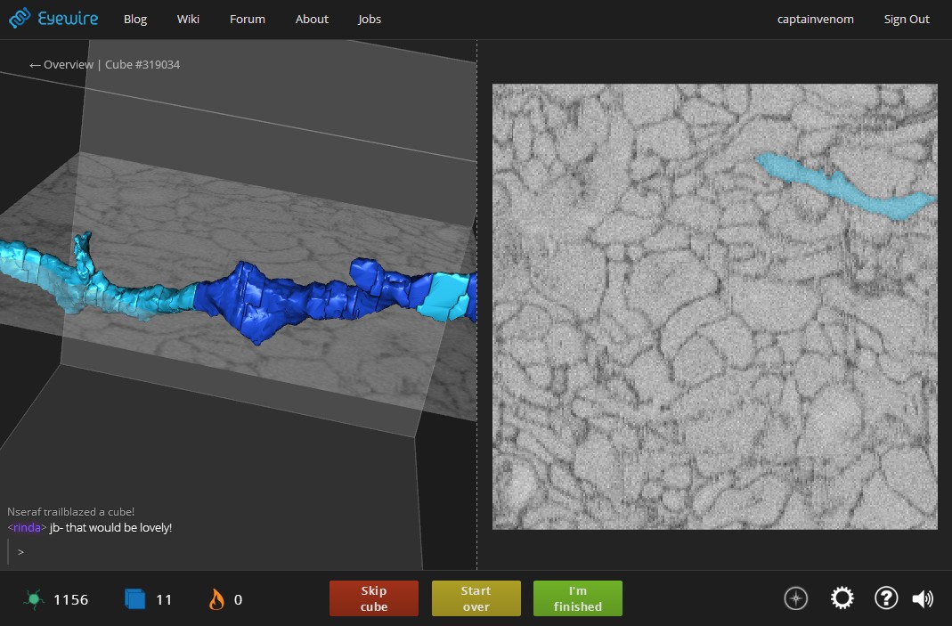Open the compass navigation icon
Viewport: 952px width, 626px height.
pos(795,598)
